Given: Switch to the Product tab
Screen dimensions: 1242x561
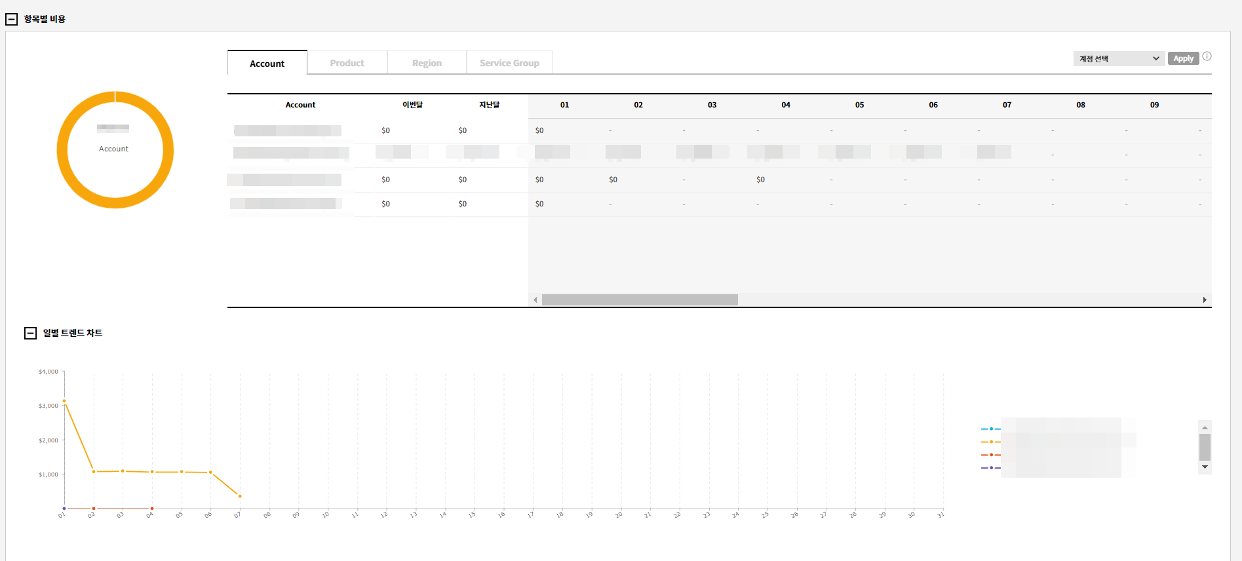Looking at the screenshot, I should [x=347, y=63].
